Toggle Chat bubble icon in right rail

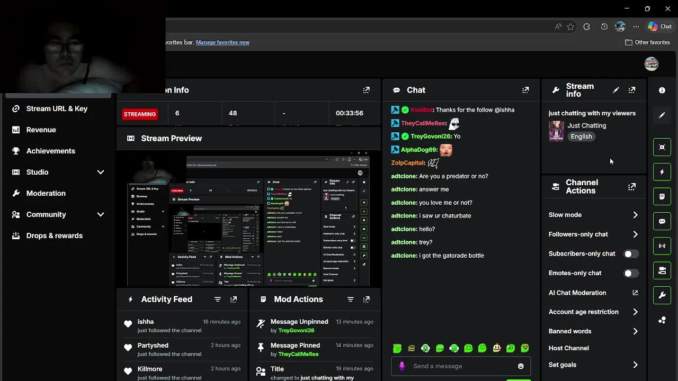tap(662, 221)
